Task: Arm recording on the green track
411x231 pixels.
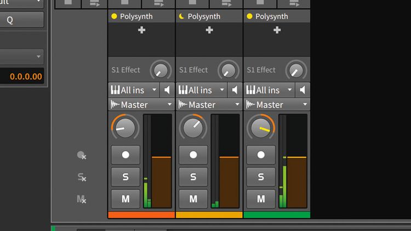Action: (x=261, y=155)
